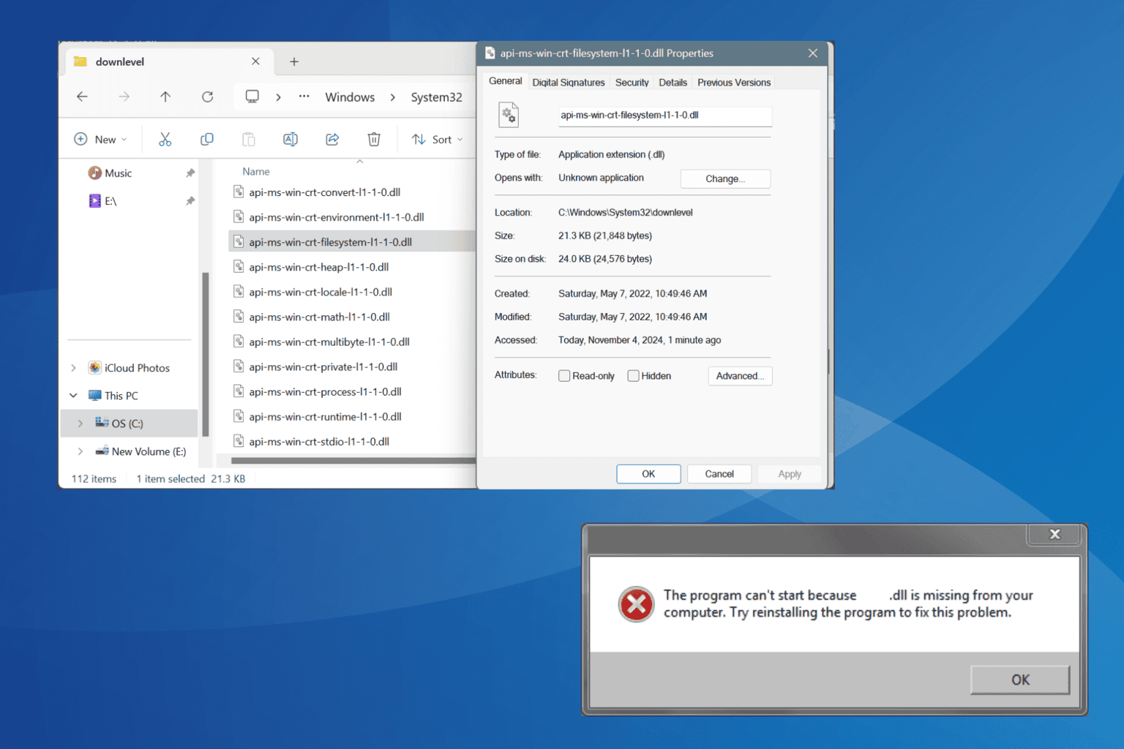Click the red error icon in dialog
This screenshot has height=749, width=1124.
tap(636, 604)
